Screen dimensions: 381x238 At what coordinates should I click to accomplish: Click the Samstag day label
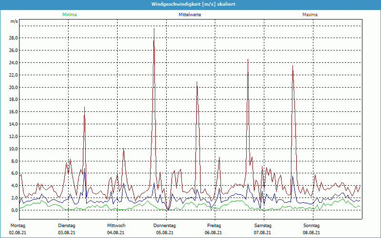tap(263, 226)
